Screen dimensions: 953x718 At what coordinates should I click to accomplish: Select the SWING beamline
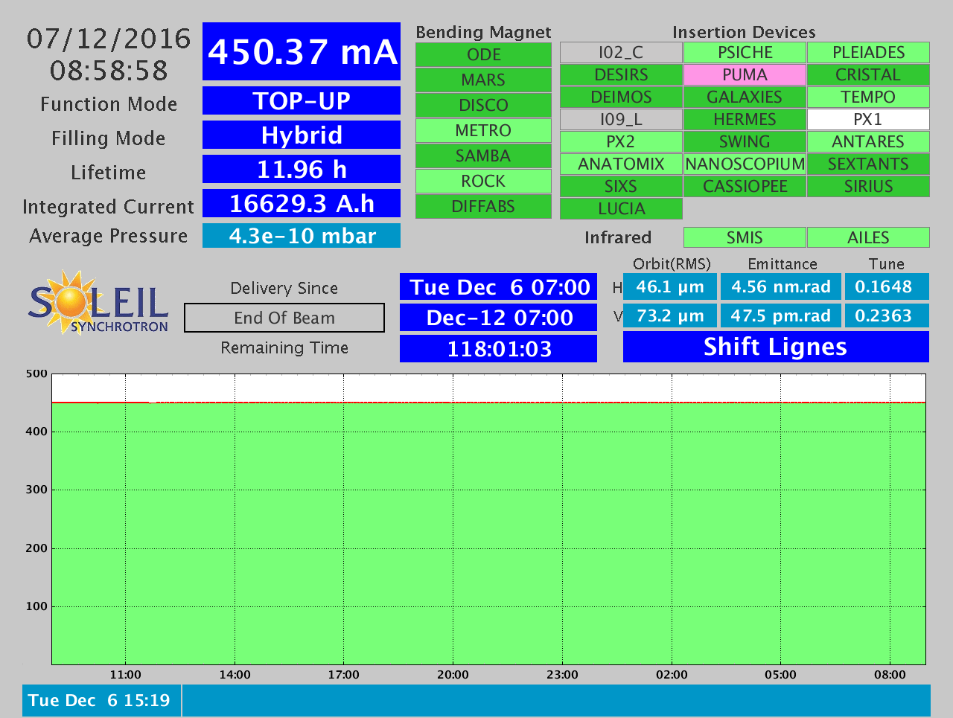pos(745,141)
